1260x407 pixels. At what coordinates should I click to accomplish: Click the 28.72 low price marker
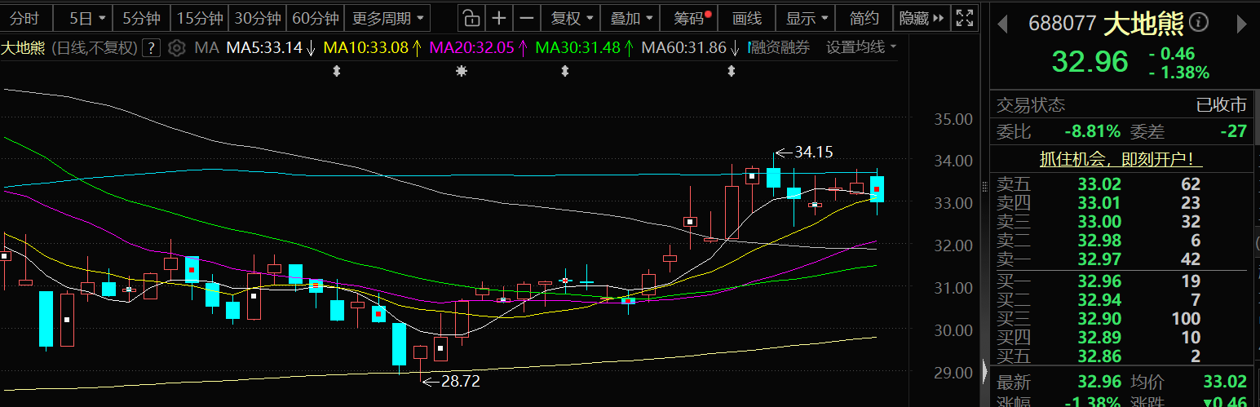point(460,380)
